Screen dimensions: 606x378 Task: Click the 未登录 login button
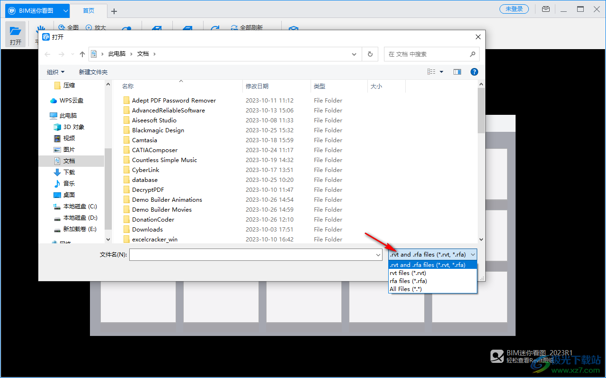pos(514,9)
